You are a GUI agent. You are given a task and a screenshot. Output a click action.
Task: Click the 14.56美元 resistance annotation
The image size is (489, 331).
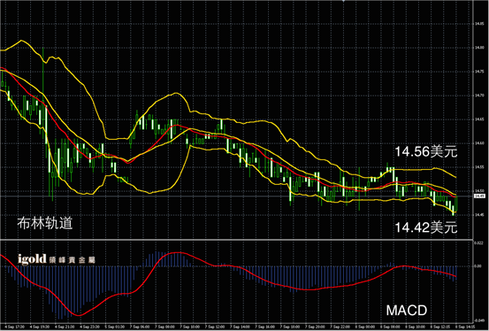click(x=426, y=151)
